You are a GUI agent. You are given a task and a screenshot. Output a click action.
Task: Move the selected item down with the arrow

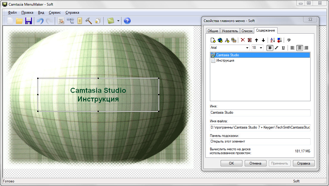[263, 40]
